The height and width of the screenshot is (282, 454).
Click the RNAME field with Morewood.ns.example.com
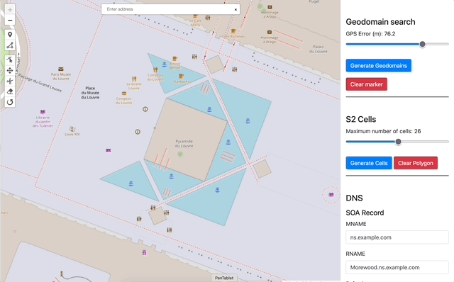click(x=397, y=267)
